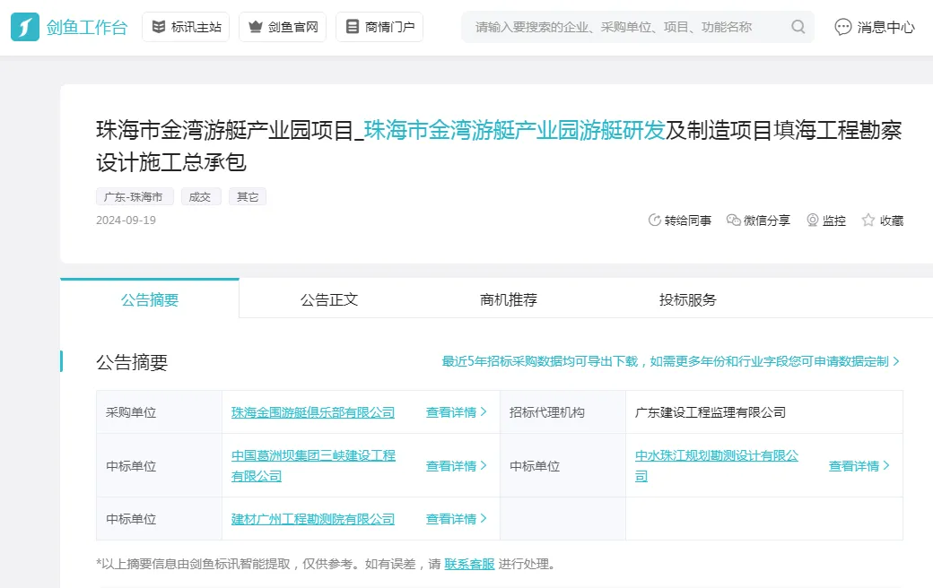Select the 转给同事 forward icon
This screenshot has height=588, width=933.
tap(654, 220)
